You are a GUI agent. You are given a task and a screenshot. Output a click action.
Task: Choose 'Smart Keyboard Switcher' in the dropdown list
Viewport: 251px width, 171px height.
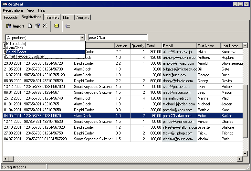tap(45, 56)
